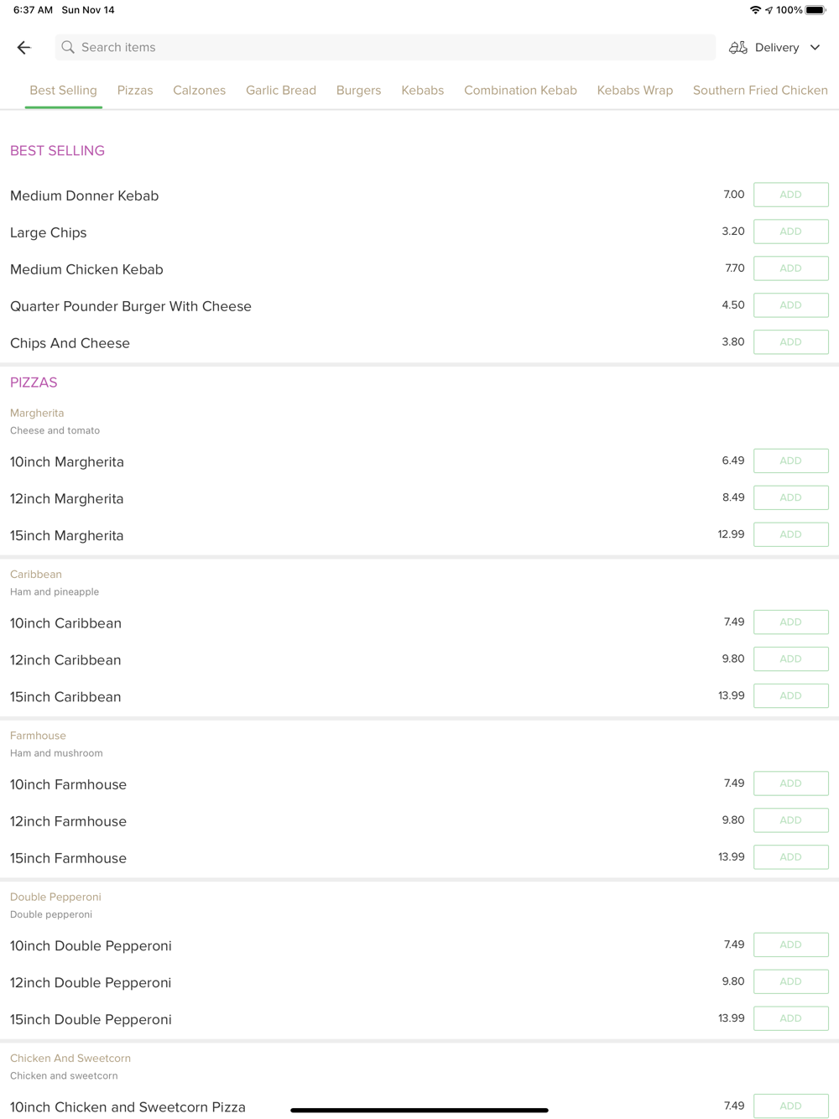Go to the Kebabs Wrap tab
The image size is (839, 1119).
click(x=635, y=91)
